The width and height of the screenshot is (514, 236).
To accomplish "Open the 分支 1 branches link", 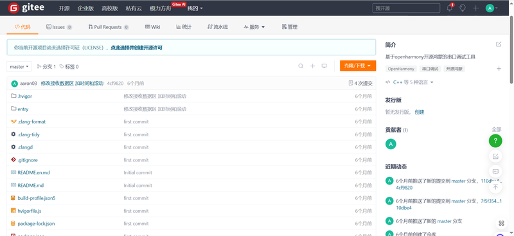I will tap(46, 67).
